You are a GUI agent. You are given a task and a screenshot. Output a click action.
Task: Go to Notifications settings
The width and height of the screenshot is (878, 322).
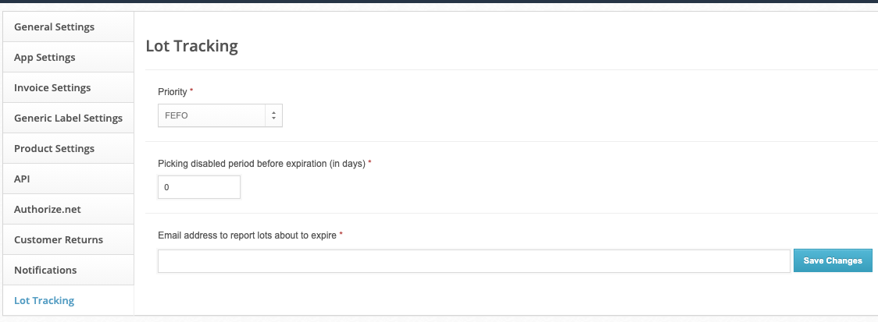pos(68,270)
